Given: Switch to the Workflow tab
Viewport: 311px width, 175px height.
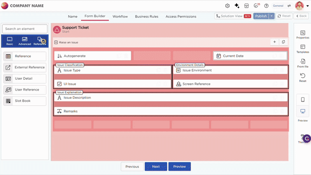Looking at the screenshot, I should (x=120, y=16).
